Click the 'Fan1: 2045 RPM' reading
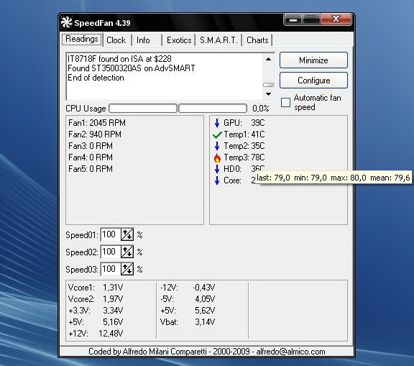 pyautogui.click(x=97, y=123)
